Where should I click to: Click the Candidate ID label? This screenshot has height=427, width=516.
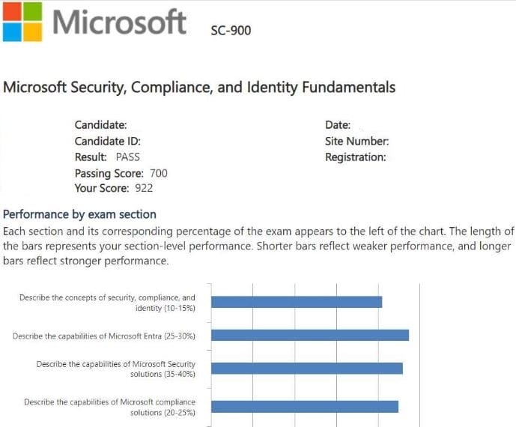tap(108, 141)
